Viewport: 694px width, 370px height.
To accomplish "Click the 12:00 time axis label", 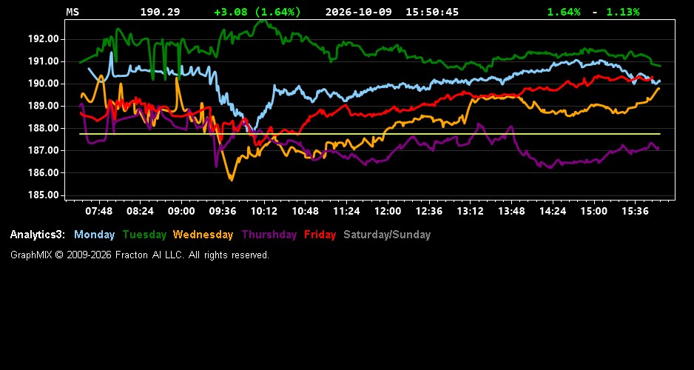I will [x=388, y=211].
